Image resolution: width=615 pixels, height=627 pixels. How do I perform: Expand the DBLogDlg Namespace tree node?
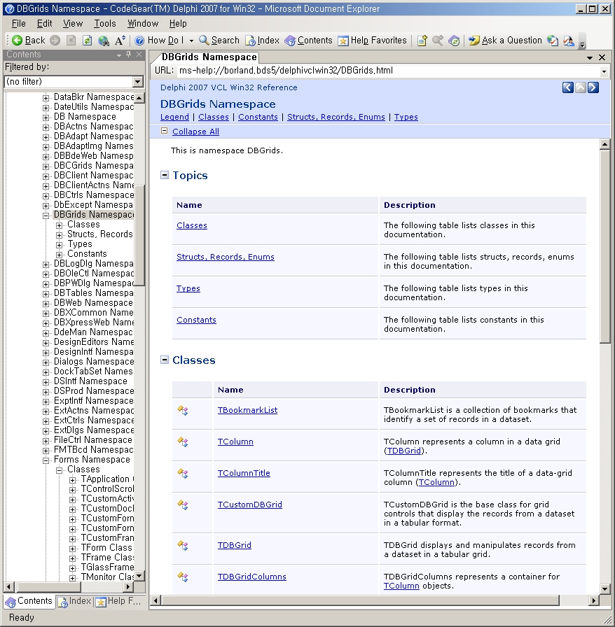click(x=46, y=264)
